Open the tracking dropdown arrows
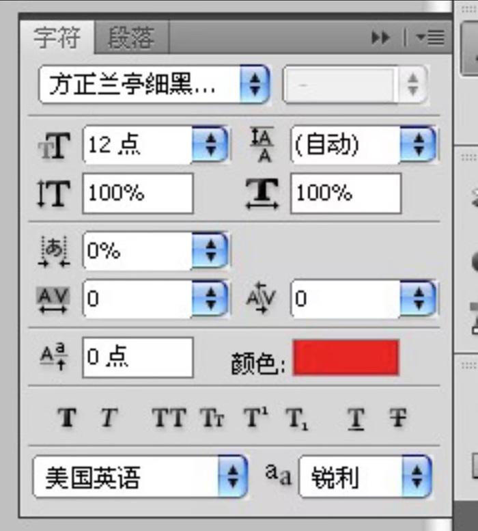This screenshot has height=531, width=478. [x=211, y=299]
